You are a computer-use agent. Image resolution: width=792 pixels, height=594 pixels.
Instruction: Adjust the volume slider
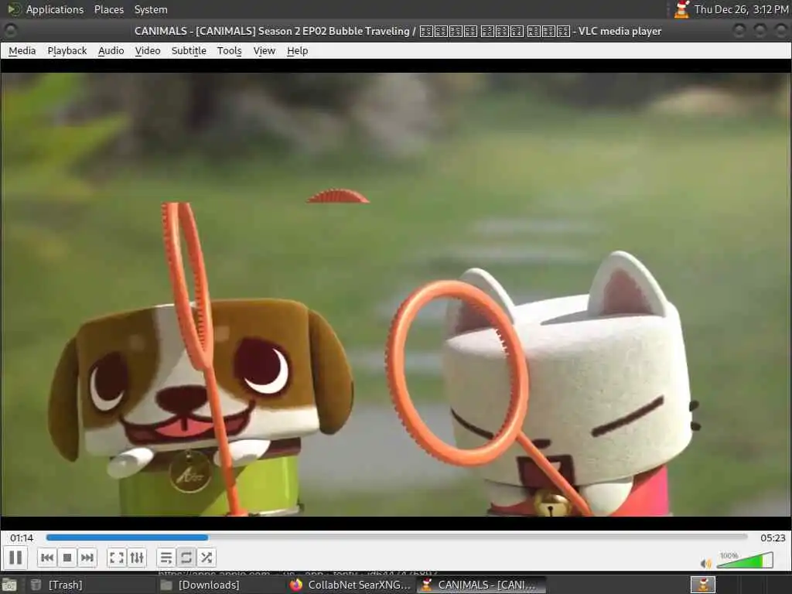click(745, 560)
